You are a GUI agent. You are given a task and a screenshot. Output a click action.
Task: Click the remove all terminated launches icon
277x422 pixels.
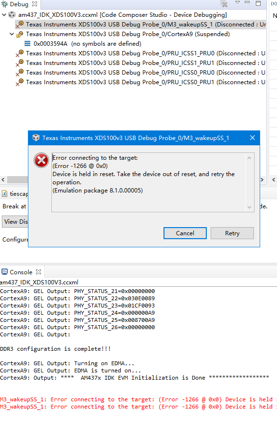click(224, 3)
